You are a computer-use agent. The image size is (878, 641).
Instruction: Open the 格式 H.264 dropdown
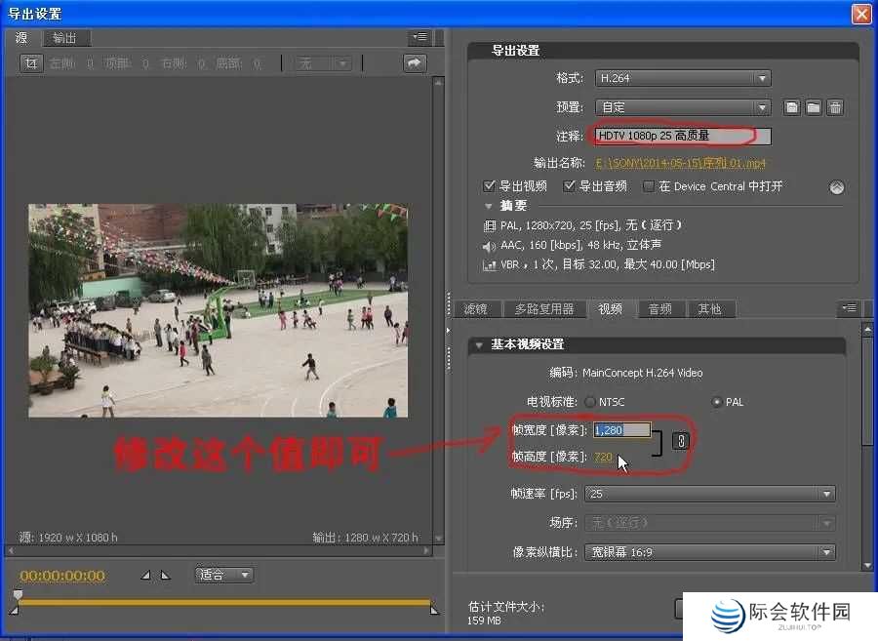coord(682,78)
